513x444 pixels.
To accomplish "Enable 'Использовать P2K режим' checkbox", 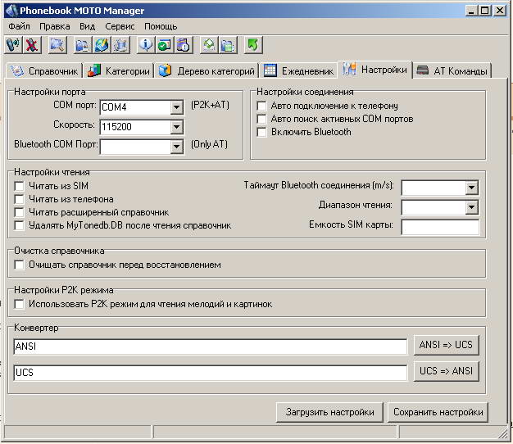I will (20, 304).
